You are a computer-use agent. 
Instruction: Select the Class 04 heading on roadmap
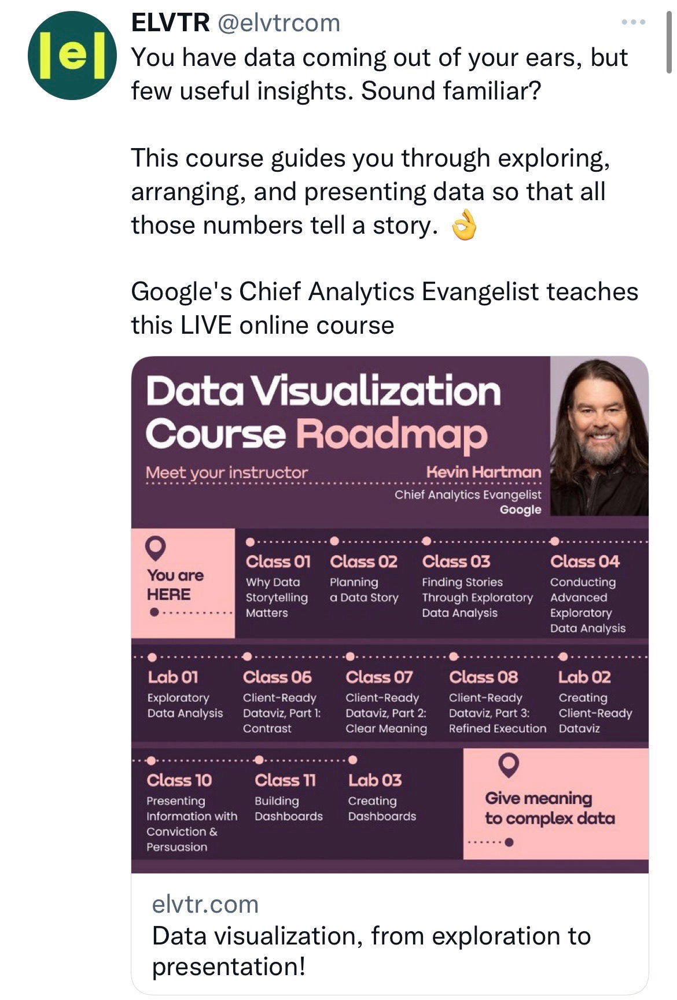coord(584,562)
